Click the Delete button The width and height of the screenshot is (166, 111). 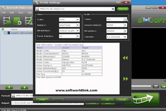(x=58, y=100)
